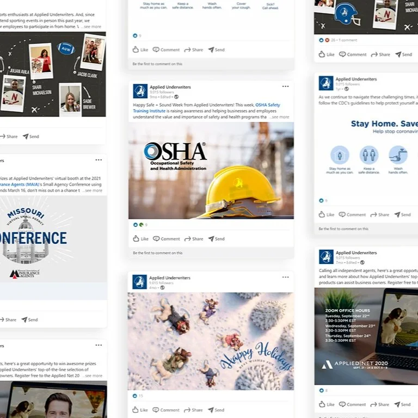
Task: Open Applied Underwriters name on OSHA post
Action: coord(170,87)
